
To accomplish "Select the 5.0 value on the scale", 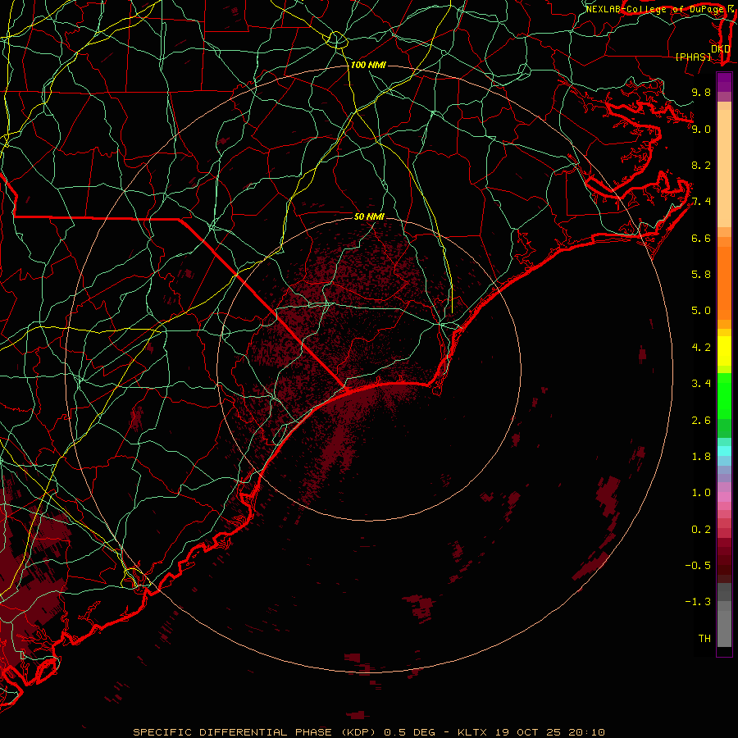I will point(701,311).
